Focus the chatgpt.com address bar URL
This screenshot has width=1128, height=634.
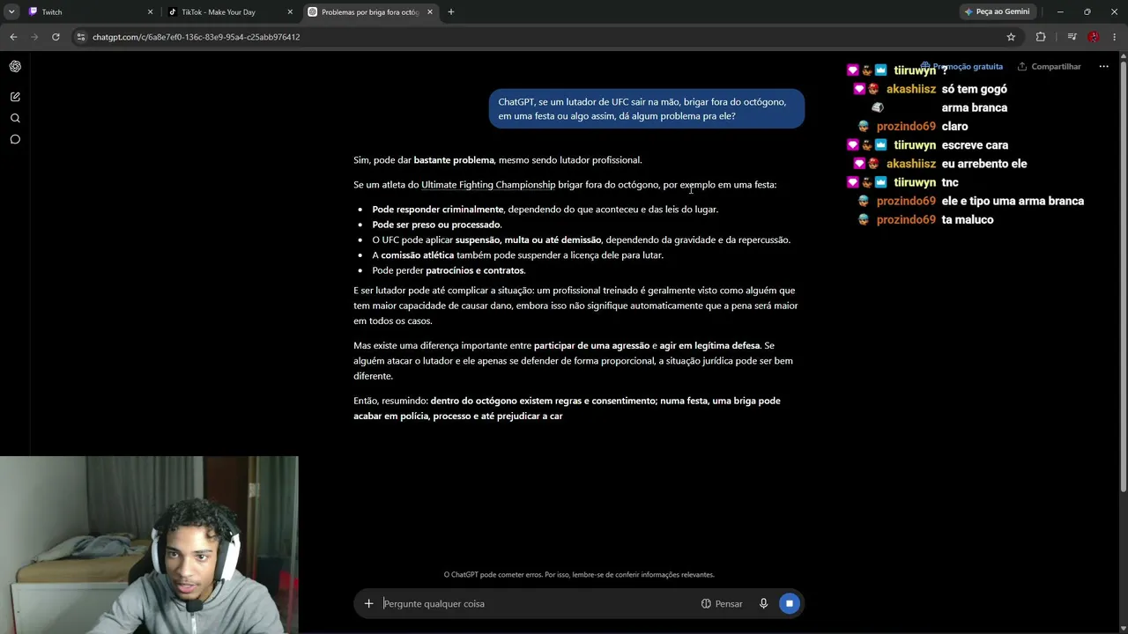(x=196, y=37)
